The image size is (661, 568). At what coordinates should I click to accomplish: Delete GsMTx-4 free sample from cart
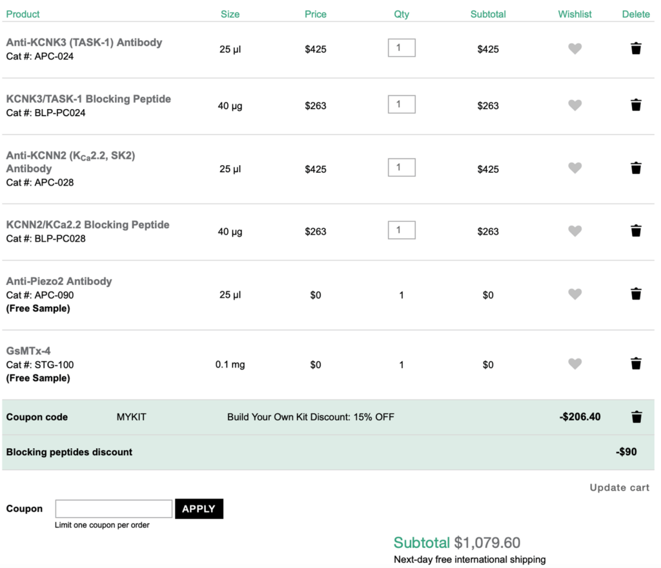pyautogui.click(x=636, y=364)
